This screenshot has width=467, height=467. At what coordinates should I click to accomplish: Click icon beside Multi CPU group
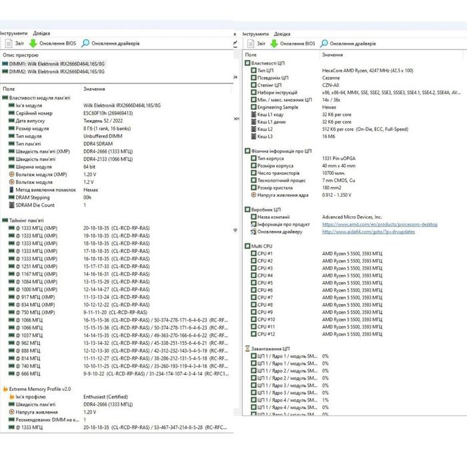point(248,246)
